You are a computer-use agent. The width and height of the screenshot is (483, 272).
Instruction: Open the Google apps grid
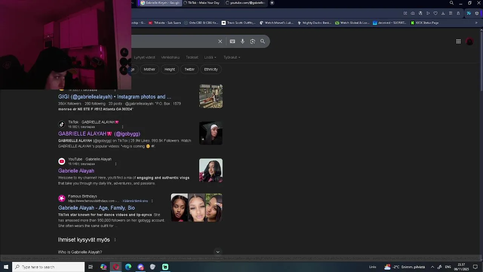point(458,42)
